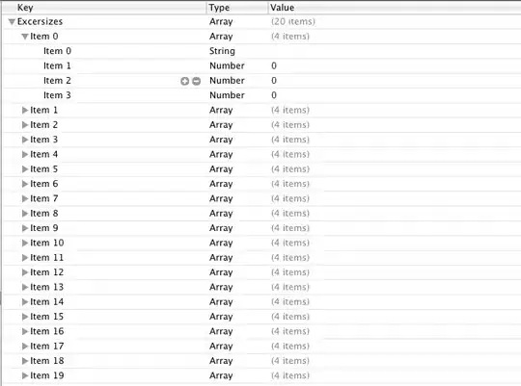The width and height of the screenshot is (521, 386).
Task: Select the Item 7 row
Action: (x=261, y=198)
